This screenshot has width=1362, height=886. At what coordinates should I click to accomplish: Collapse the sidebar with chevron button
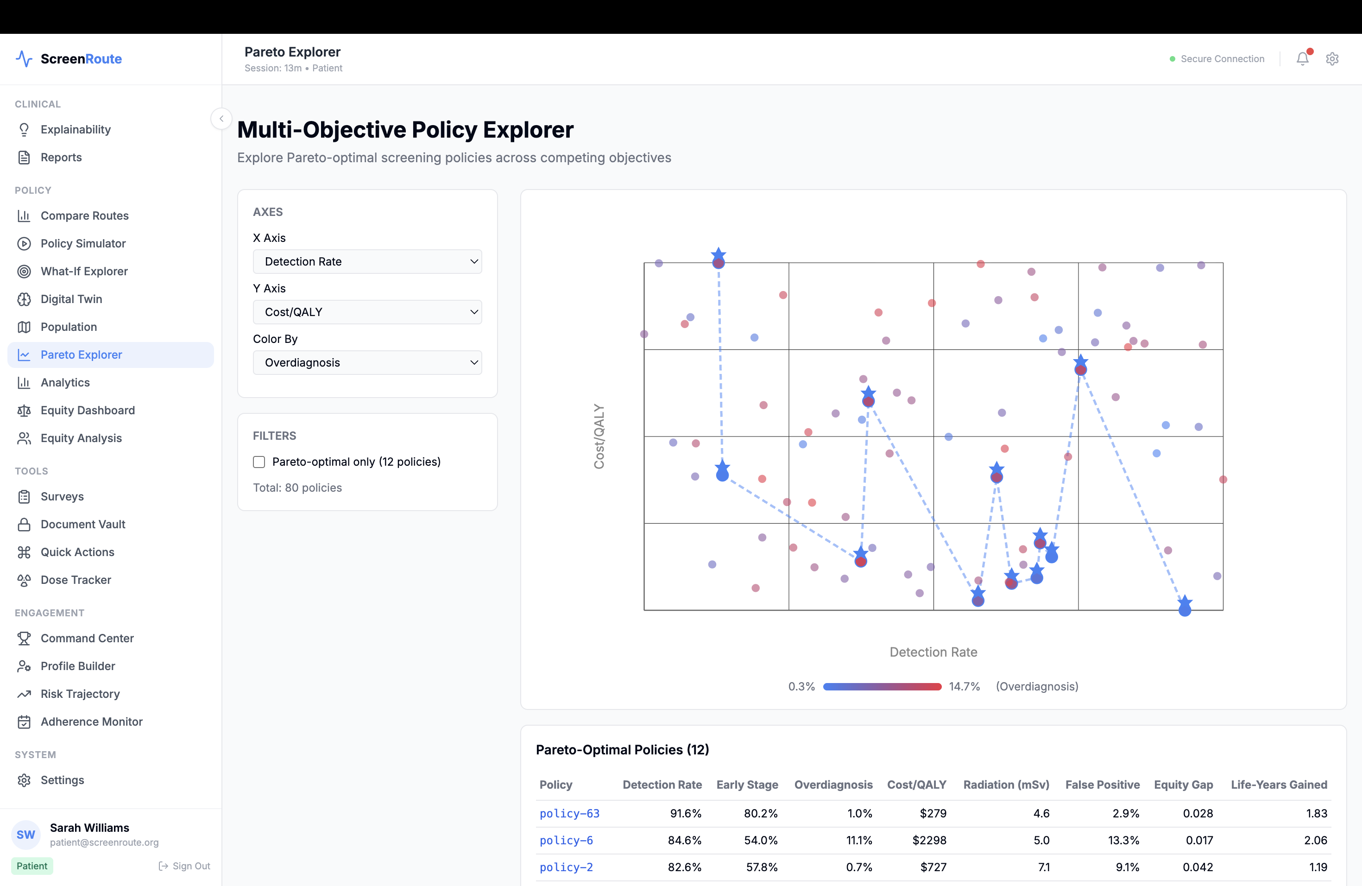[x=221, y=119]
